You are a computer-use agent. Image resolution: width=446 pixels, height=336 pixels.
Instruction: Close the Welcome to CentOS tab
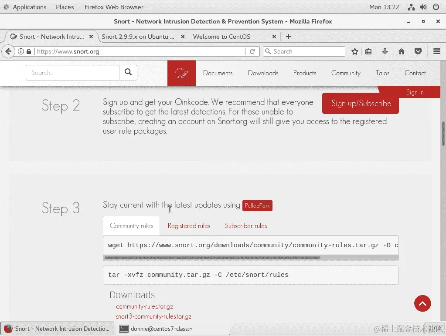click(274, 37)
